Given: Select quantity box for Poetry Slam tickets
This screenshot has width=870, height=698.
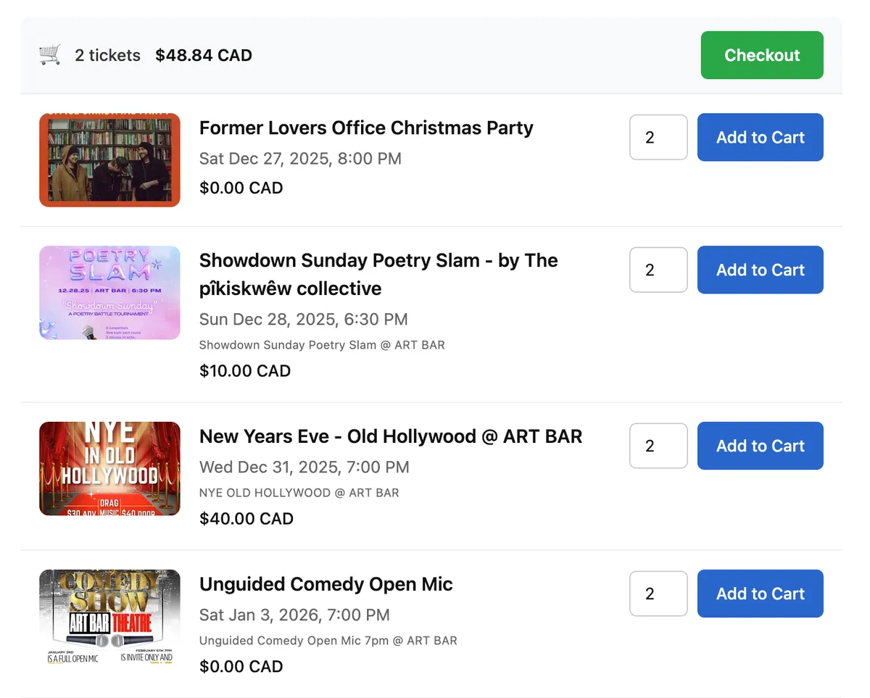Looking at the screenshot, I should point(658,270).
